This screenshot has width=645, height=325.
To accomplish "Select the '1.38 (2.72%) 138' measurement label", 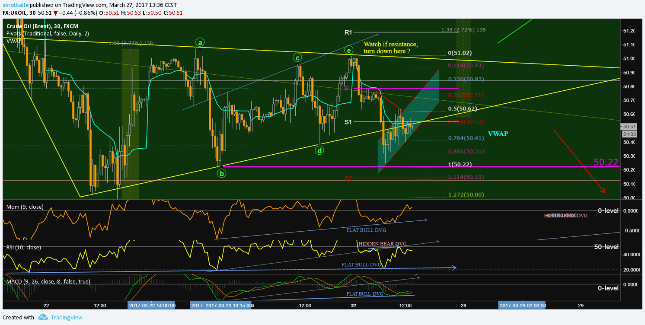I will pyautogui.click(x=463, y=30).
